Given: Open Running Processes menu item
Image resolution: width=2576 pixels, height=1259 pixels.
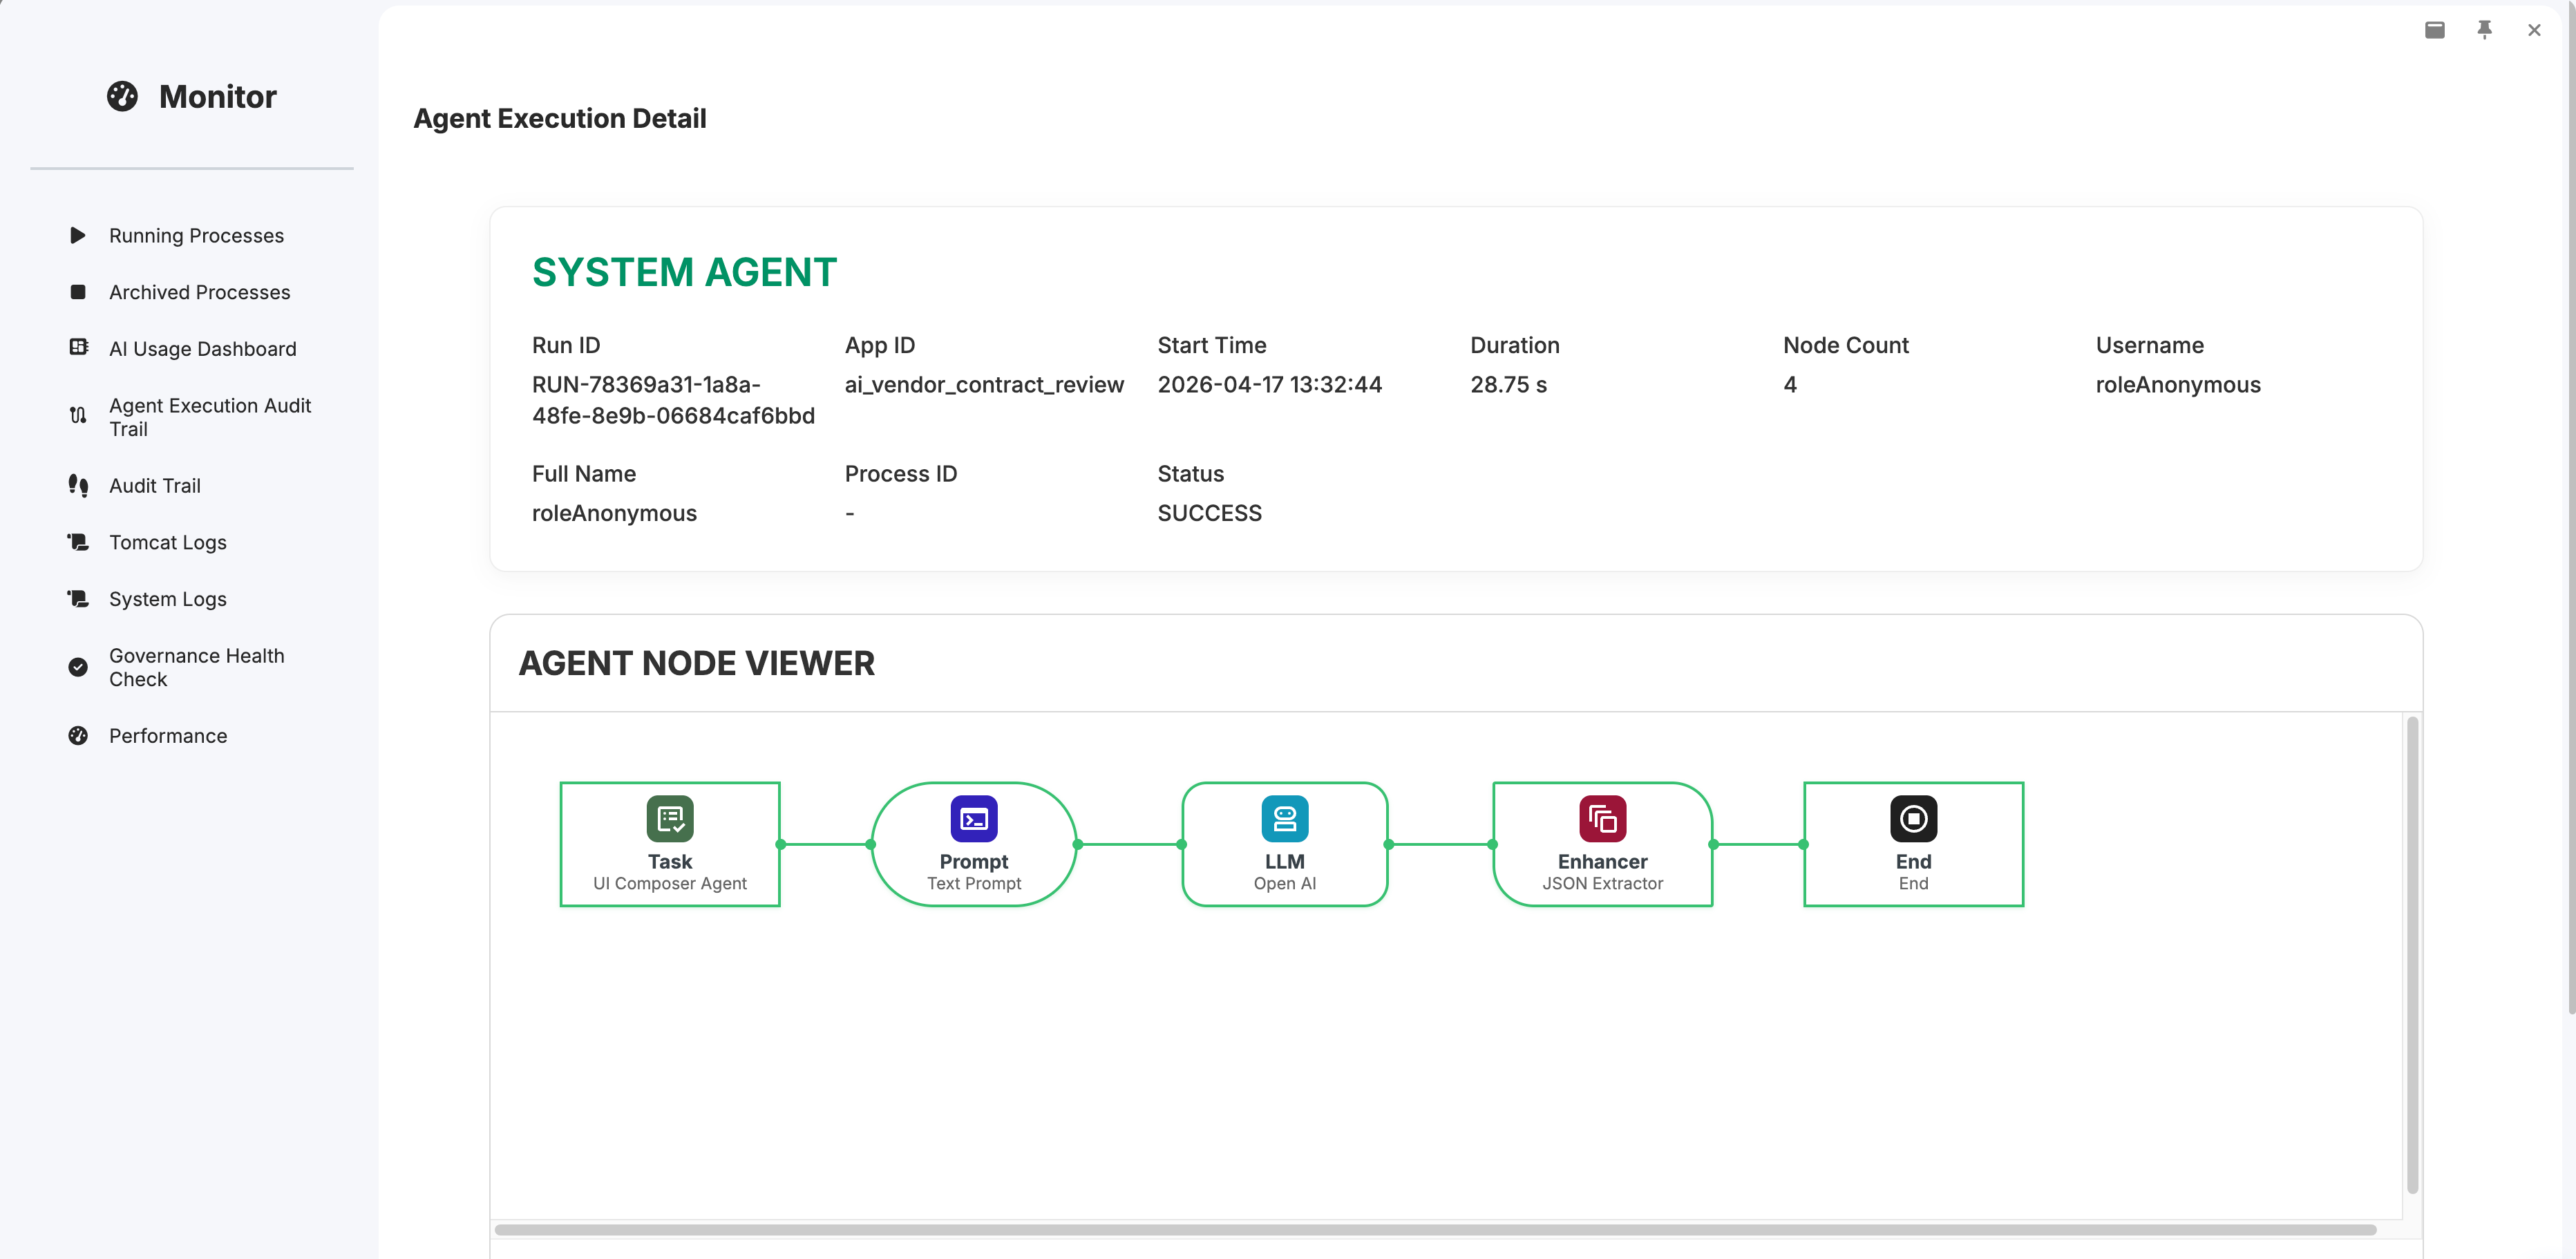Looking at the screenshot, I should point(196,236).
